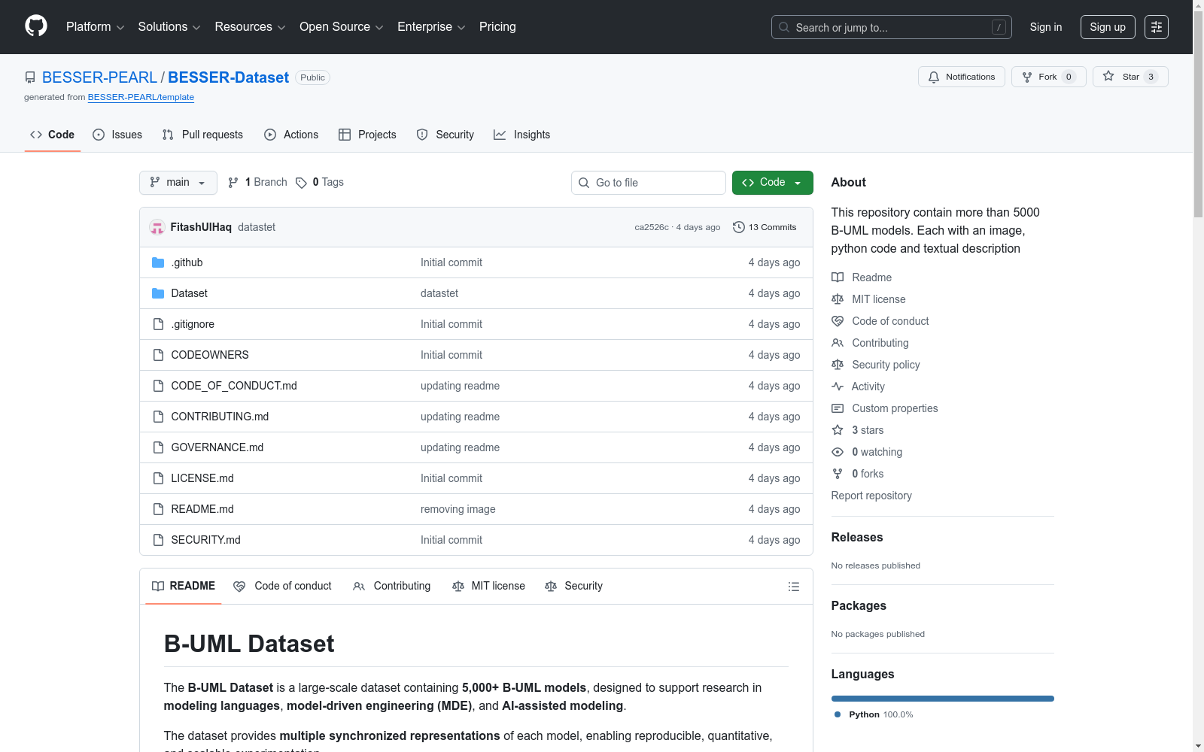Click the Contributing people icon in About

click(x=838, y=343)
